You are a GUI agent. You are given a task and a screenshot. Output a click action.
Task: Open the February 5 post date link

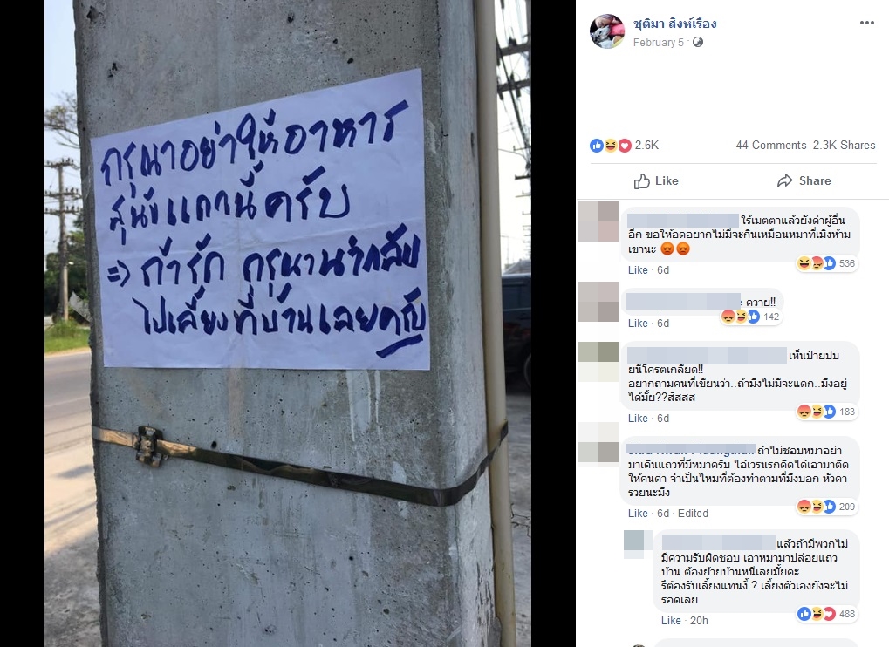pyautogui.click(x=659, y=43)
